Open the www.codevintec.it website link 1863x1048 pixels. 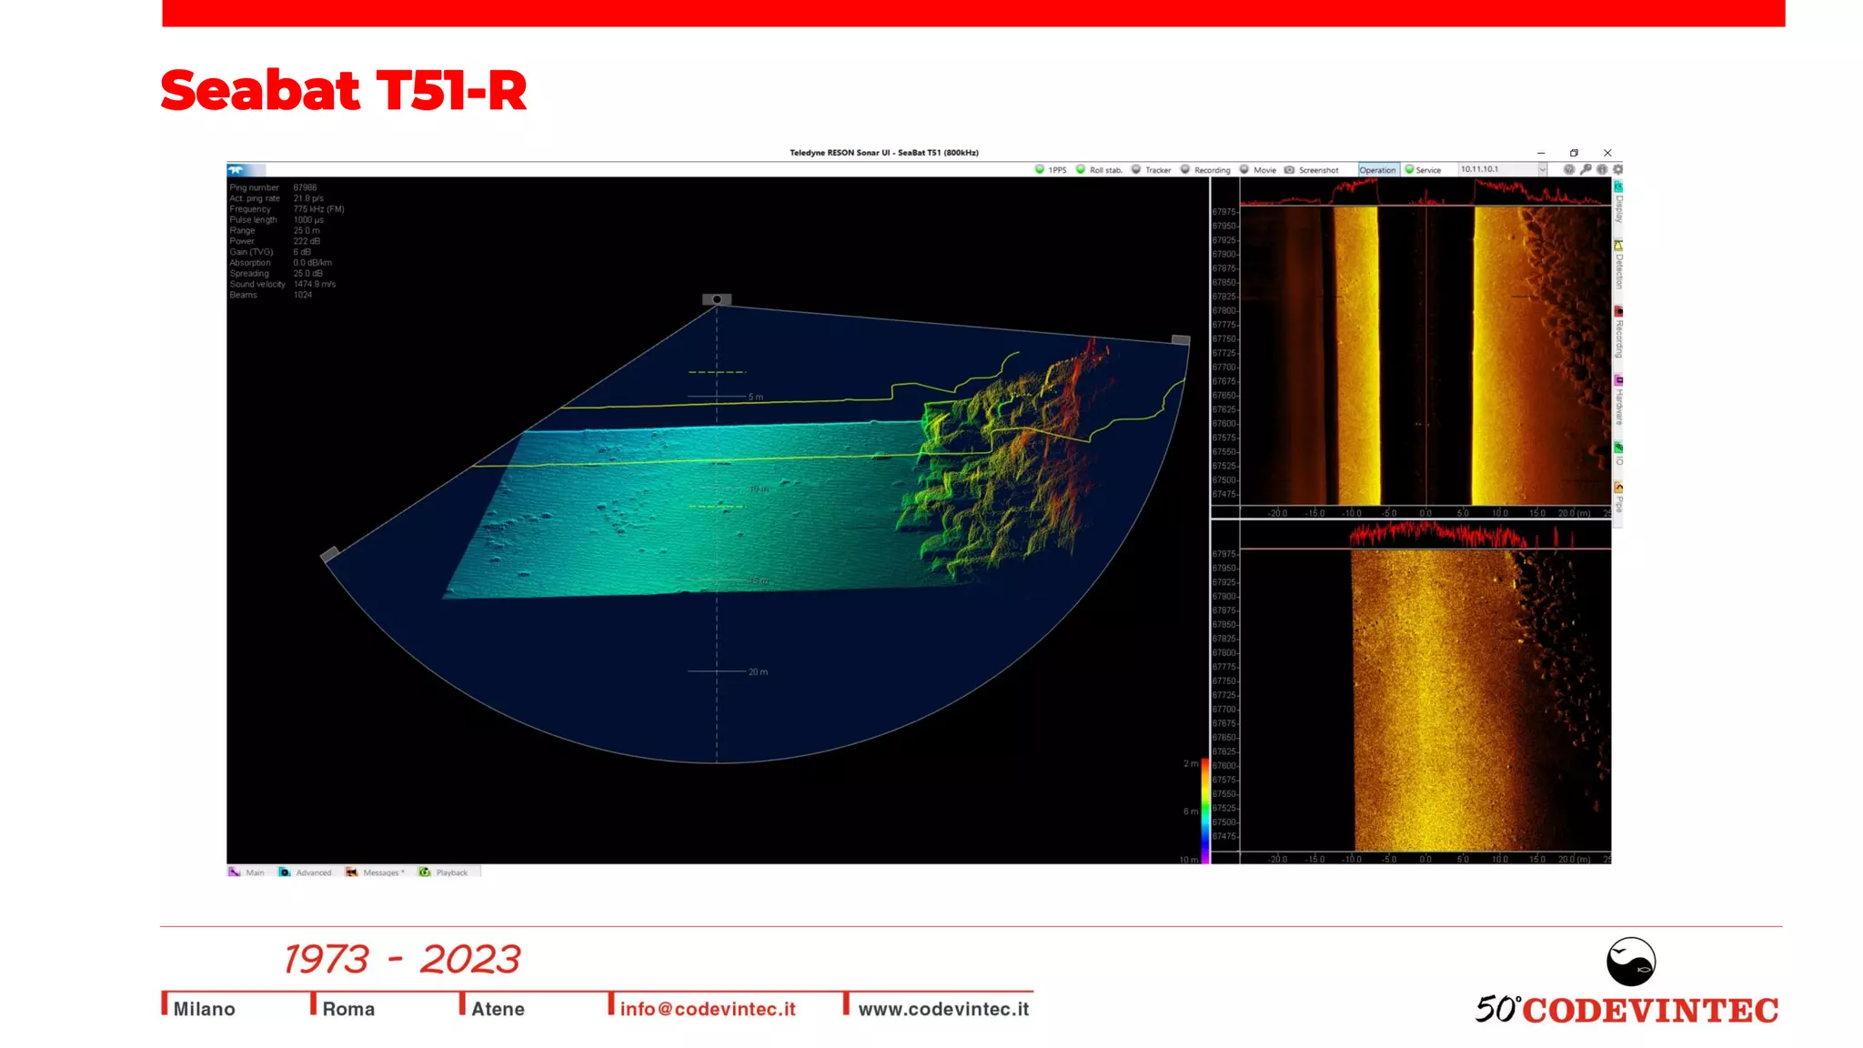pyautogui.click(x=943, y=1009)
